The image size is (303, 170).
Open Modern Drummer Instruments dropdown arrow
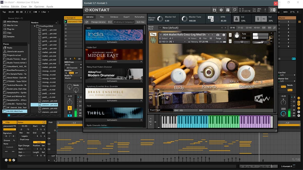pyautogui.click(x=141, y=81)
